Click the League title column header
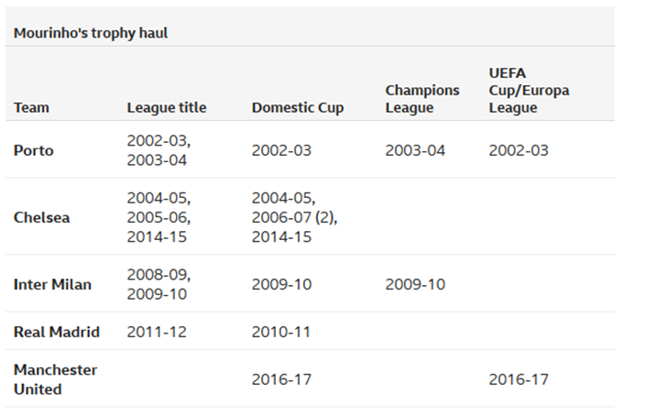Viewport: 645px width, 416px height. [167, 107]
